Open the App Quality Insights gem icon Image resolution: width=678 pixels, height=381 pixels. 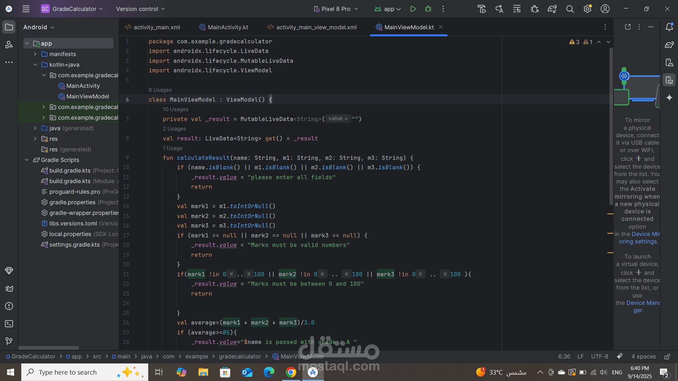pyautogui.click(x=9, y=271)
